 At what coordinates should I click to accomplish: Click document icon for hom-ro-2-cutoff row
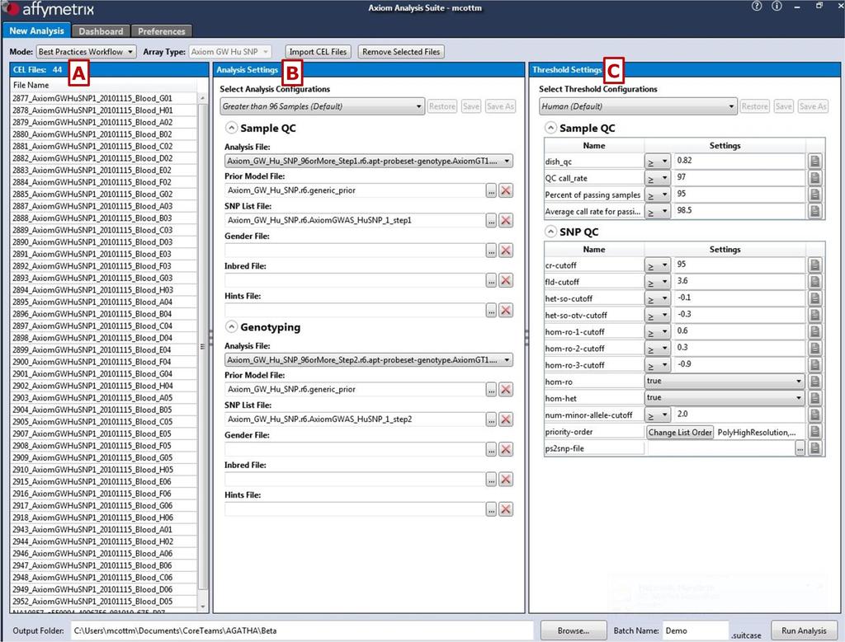[814, 348]
